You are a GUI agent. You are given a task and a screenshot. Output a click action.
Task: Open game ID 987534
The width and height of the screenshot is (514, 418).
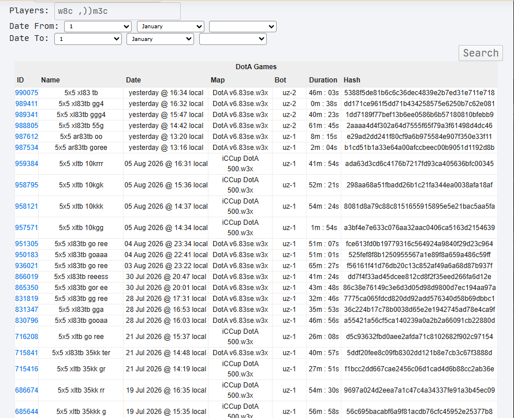(27, 148)
